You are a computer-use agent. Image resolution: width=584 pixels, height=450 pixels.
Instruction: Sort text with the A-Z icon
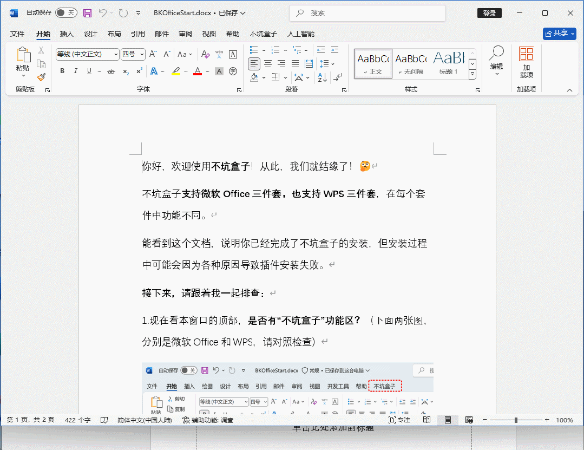[323, 77]
